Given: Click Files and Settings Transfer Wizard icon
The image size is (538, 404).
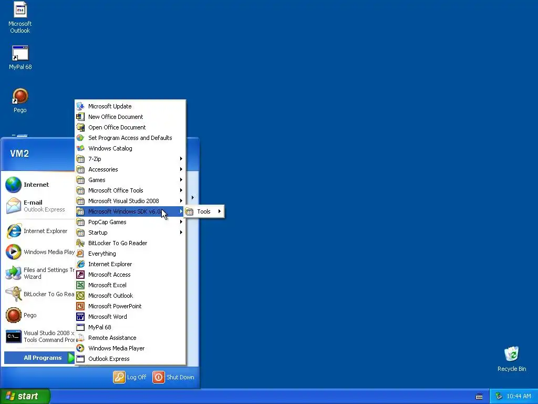Looking at the screenshot, I should point(13,273).
